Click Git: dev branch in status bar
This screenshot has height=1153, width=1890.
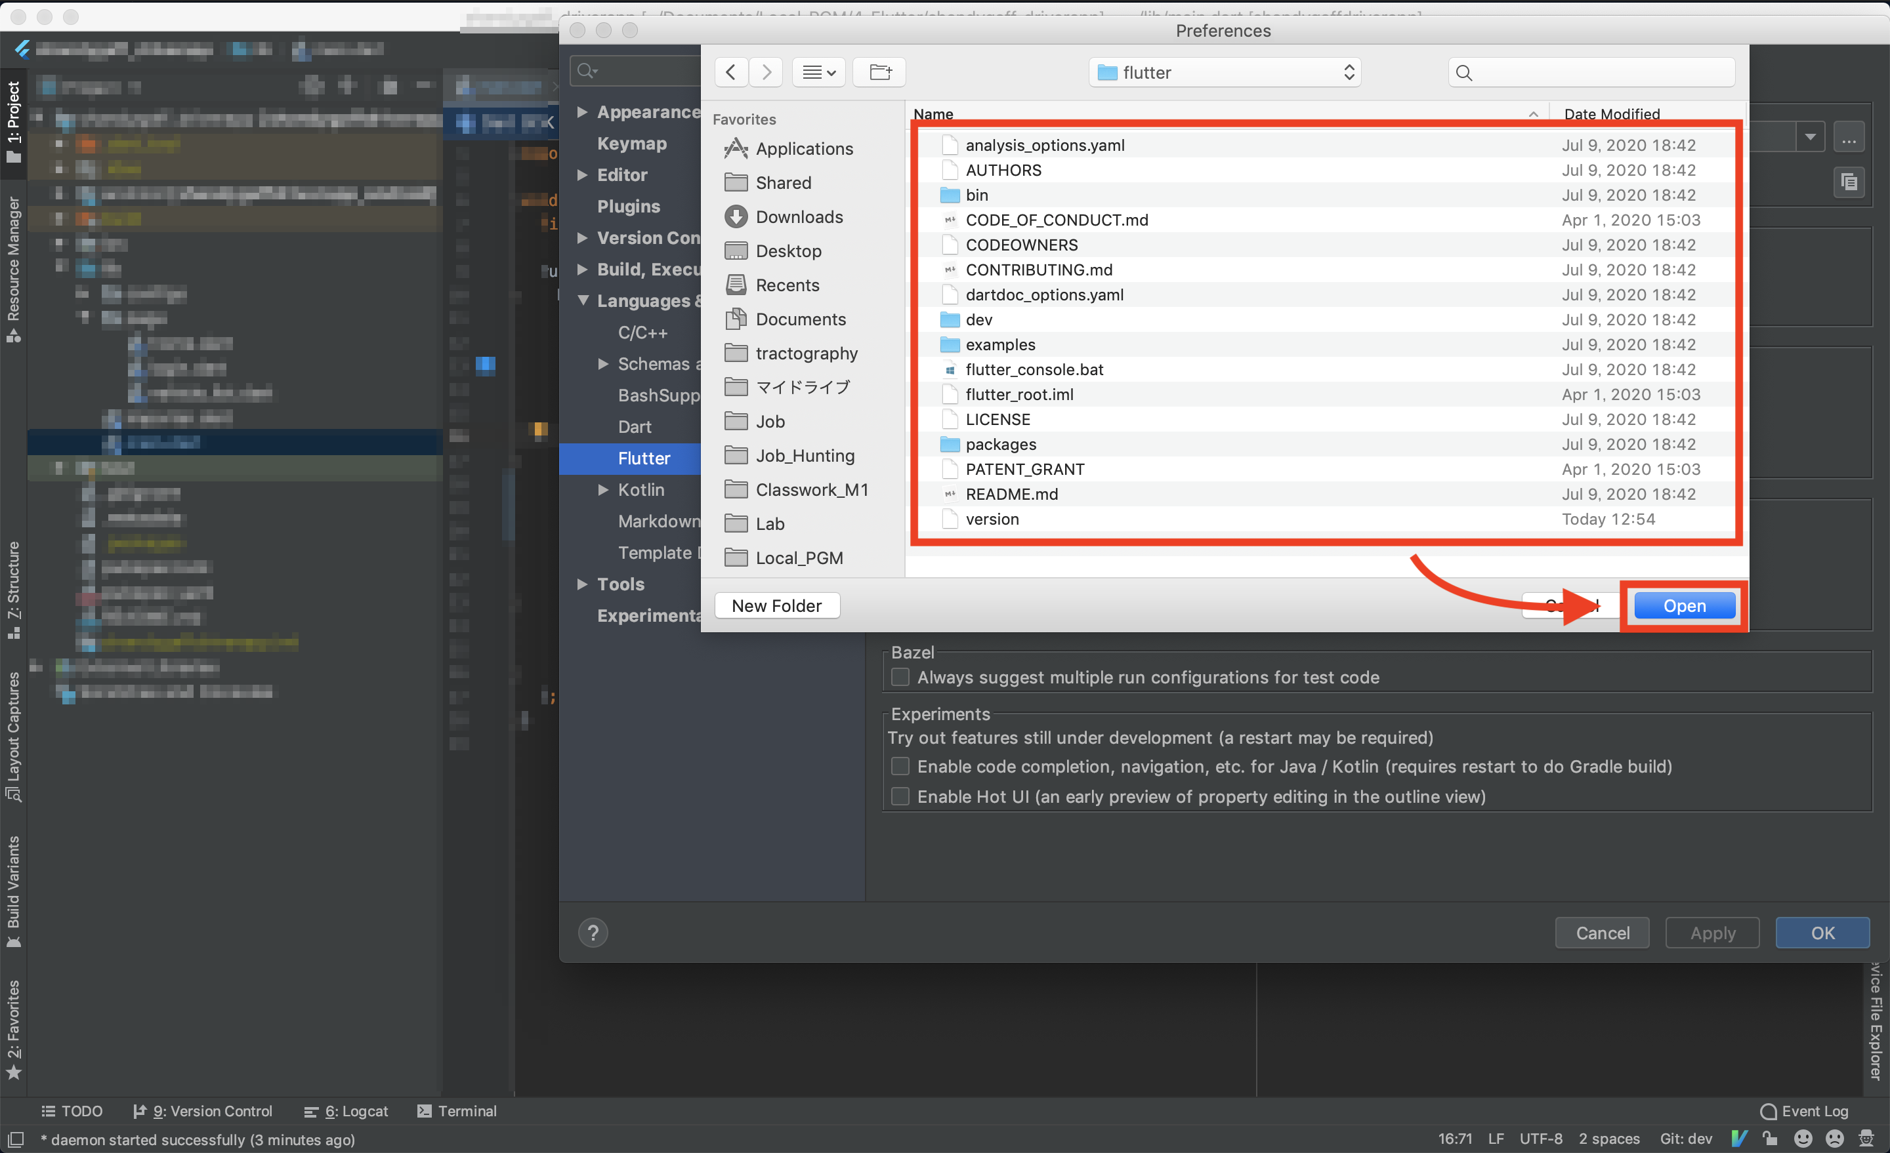[x=1685, y=1139]
